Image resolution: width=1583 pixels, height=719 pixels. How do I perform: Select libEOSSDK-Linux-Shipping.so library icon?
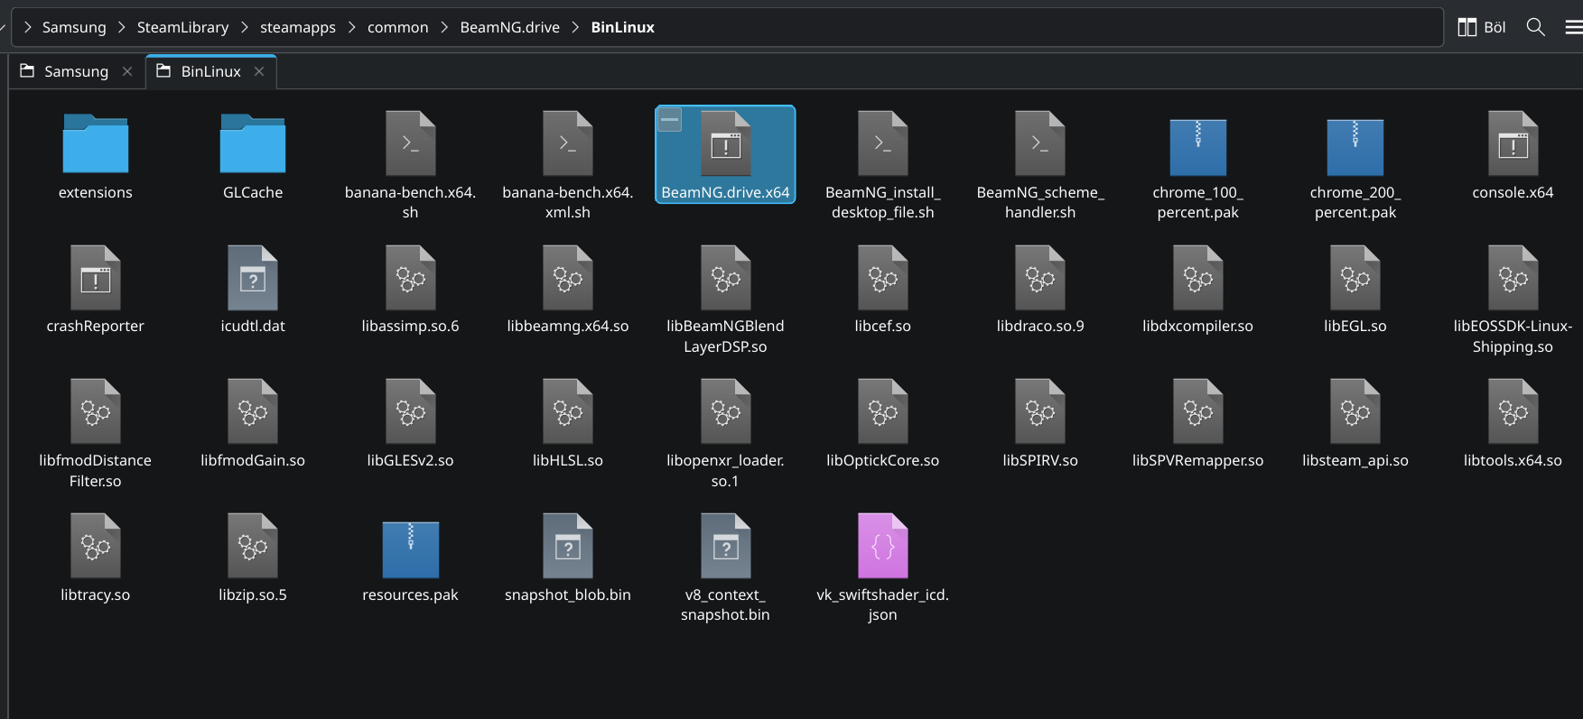(1513, 278)
